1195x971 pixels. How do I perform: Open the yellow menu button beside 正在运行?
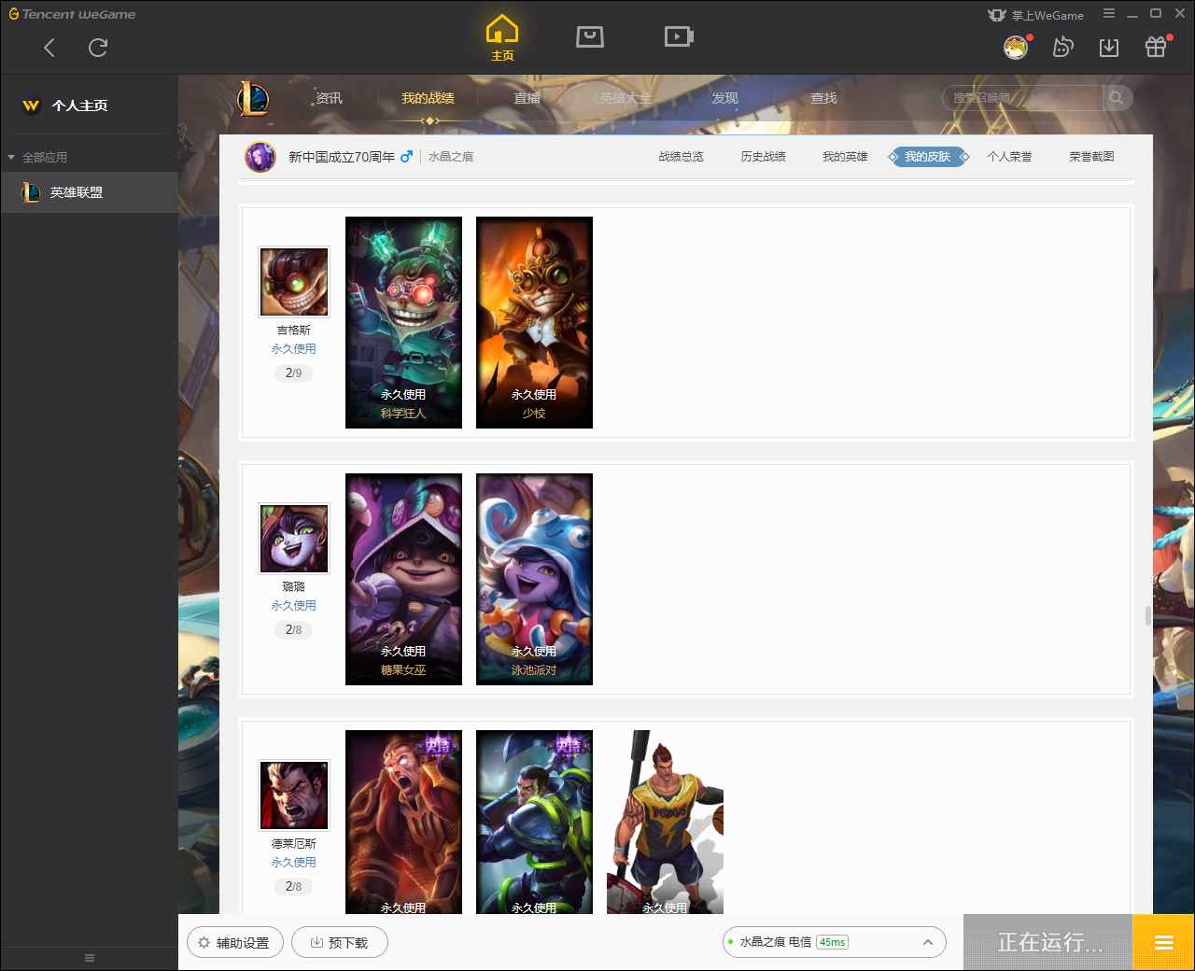(x=1163, y=942)
